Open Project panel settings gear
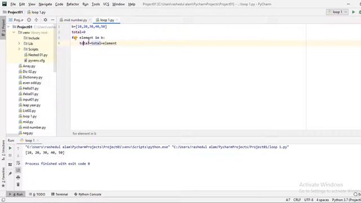 (x=45, y=20)
